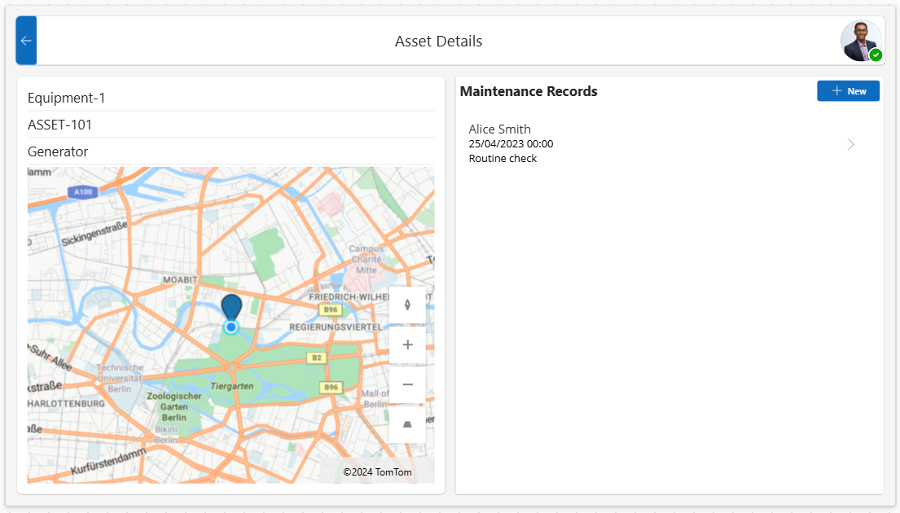The width and height of the screenshot is (900, 513).
Task: Reset map orientation with the compass icon
Action: [407, 304]
